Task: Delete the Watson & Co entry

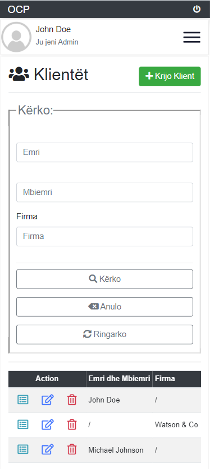Action: coord(72,424)
